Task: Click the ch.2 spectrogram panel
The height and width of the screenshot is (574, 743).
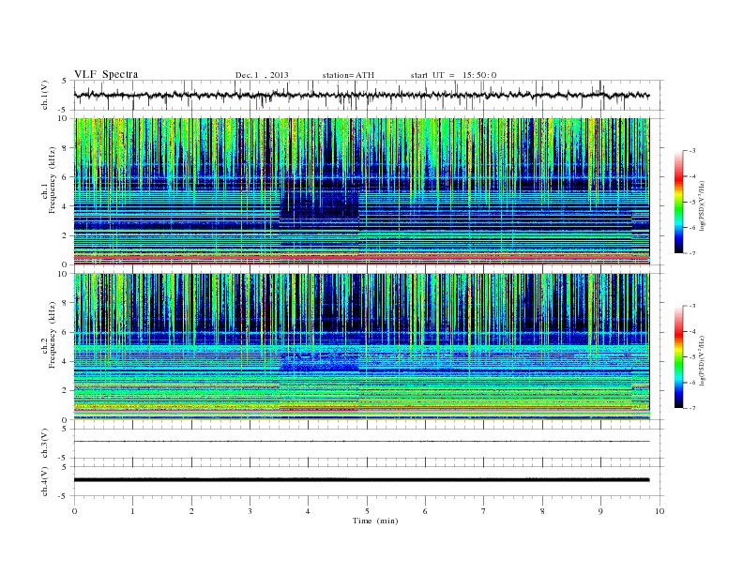Action: pos(361,347)
